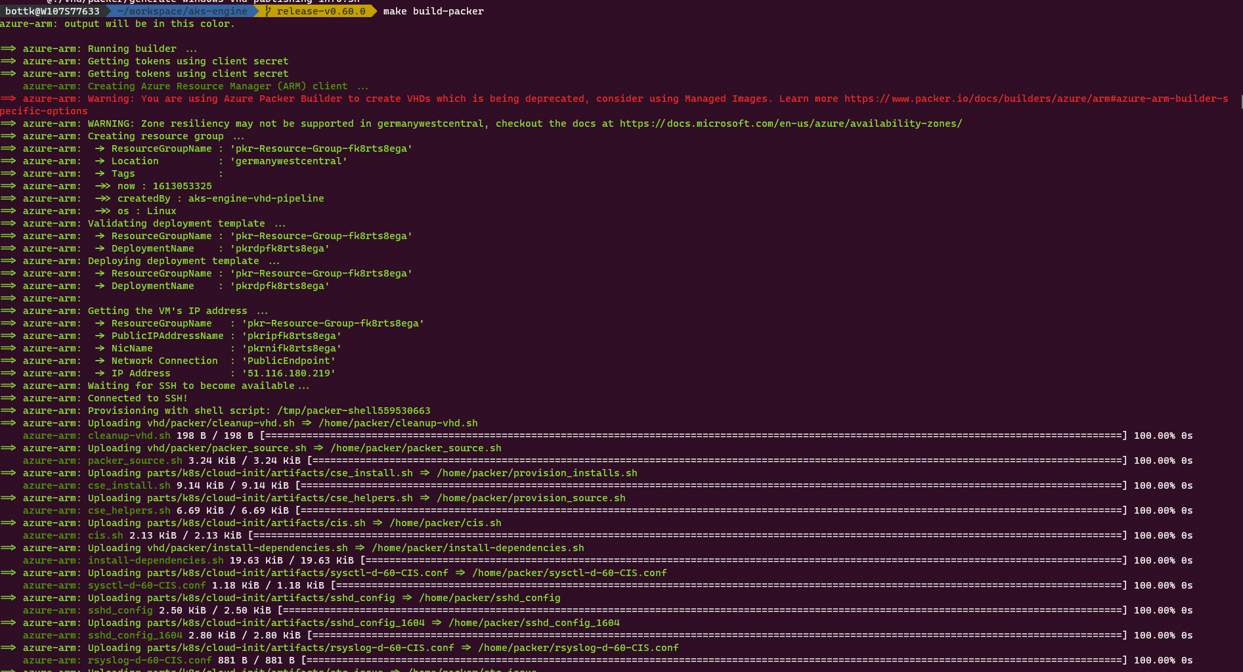
Task: Click the '/home/packer/provision_installs.sh' path
Action: 537,473
